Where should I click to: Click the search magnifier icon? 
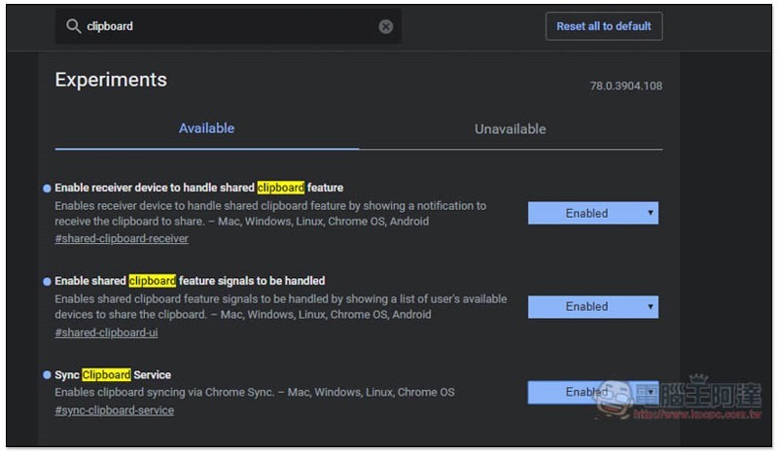click(x=73, y=26)
